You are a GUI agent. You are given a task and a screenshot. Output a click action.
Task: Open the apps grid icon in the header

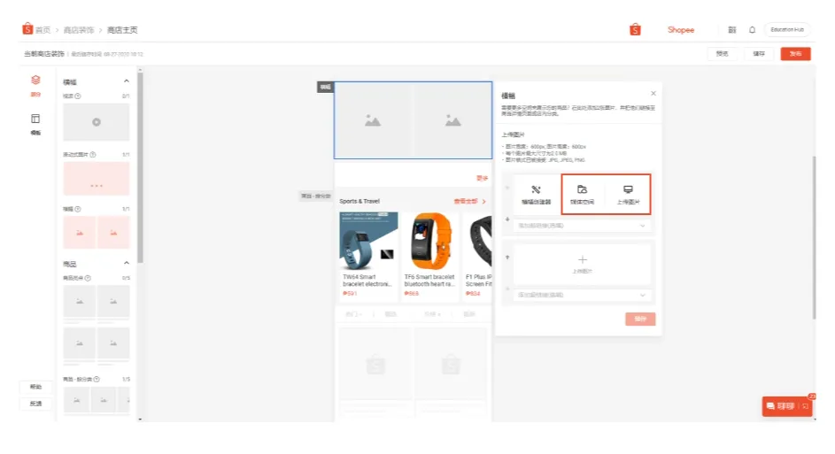(732, 30)
